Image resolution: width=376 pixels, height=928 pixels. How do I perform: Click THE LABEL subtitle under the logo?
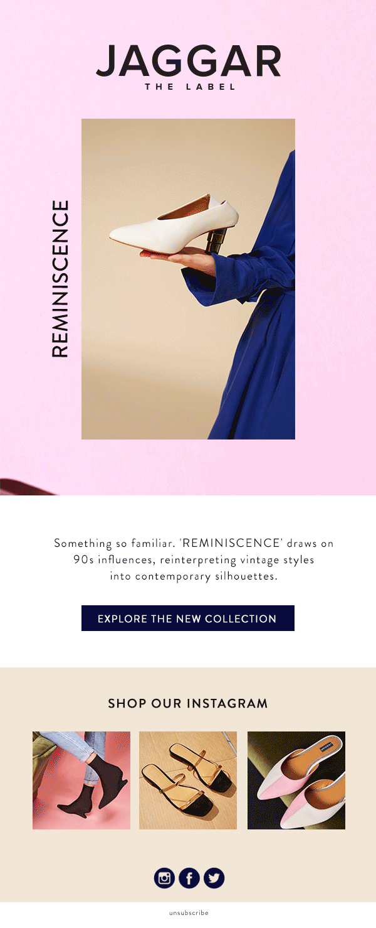(x=191, y=87)
